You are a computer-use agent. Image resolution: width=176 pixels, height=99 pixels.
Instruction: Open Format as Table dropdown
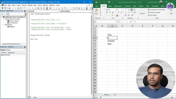[x=155, y=12]
